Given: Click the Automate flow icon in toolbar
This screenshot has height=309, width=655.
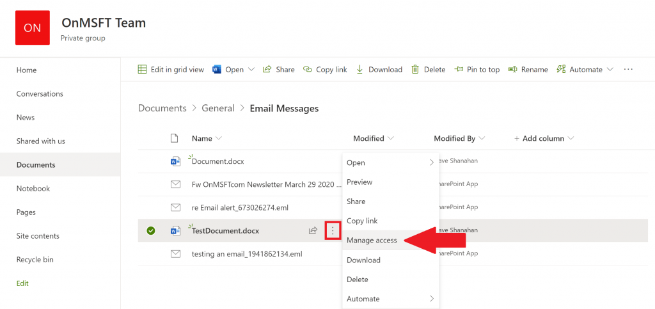Looking at the screenshot, I should click(561, 69).
